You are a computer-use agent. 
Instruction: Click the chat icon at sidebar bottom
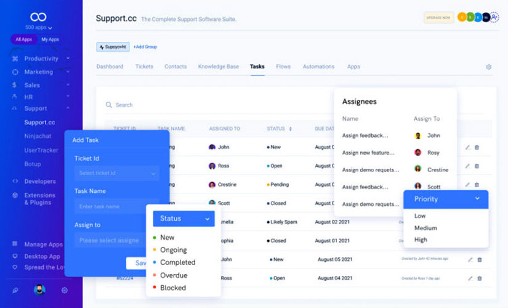click(x=15, y=290)
